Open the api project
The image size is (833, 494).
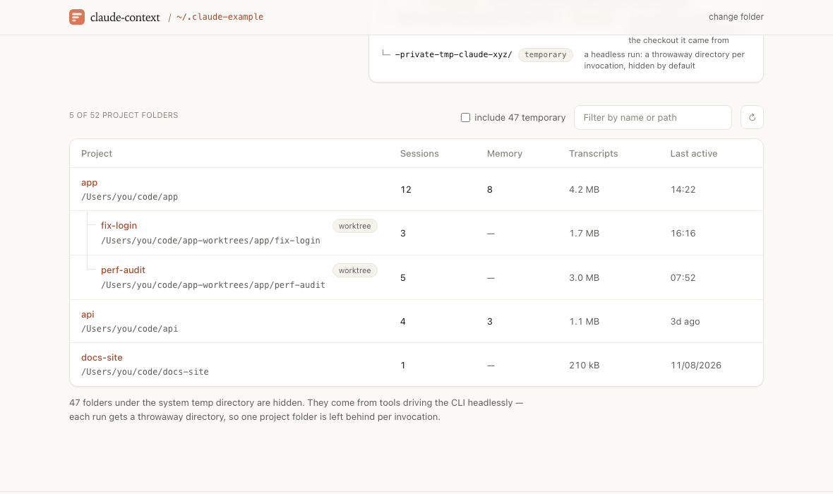tap(88, 314)
